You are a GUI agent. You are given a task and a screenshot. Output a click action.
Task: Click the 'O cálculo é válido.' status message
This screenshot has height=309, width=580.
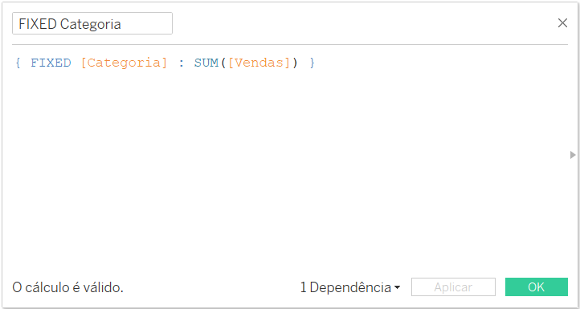click(67, 287)
